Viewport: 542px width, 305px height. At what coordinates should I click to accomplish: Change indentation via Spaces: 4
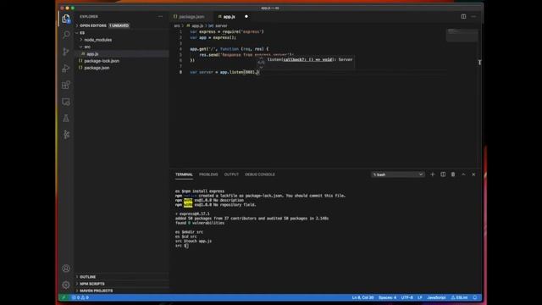click(x=388, y=297)
